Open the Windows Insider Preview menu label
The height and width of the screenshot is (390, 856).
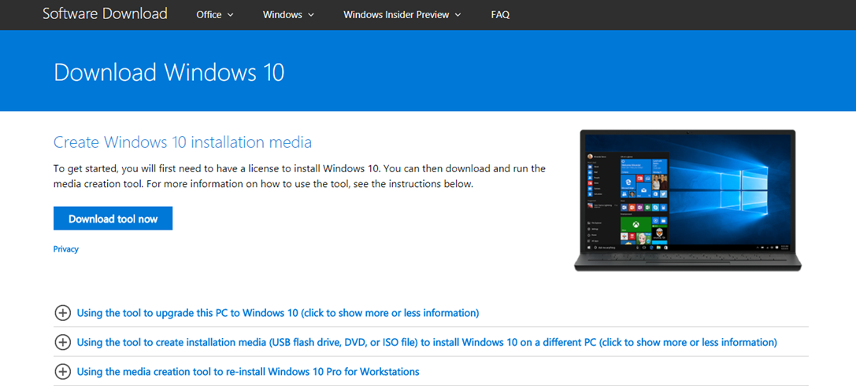coord(396,15)
